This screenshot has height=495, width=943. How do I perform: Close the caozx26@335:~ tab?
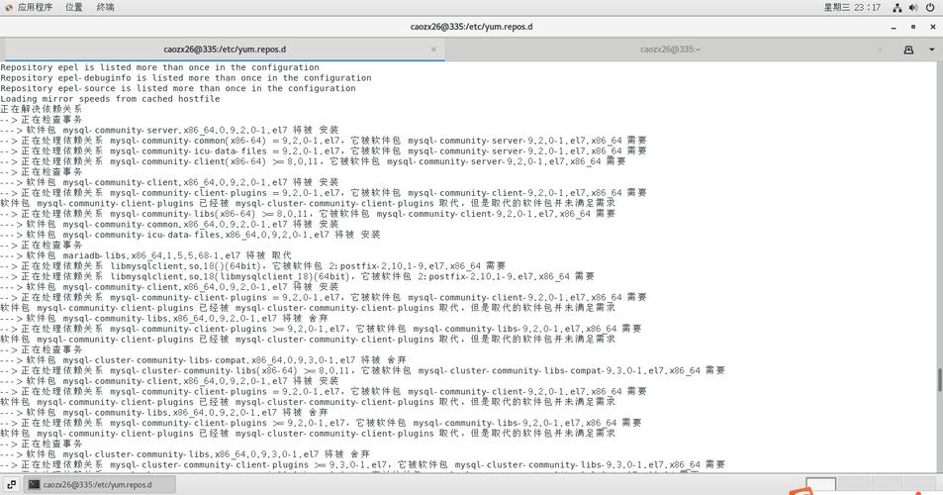pos(880,49)
